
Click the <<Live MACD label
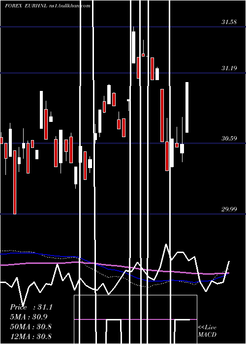click(207, 331)
